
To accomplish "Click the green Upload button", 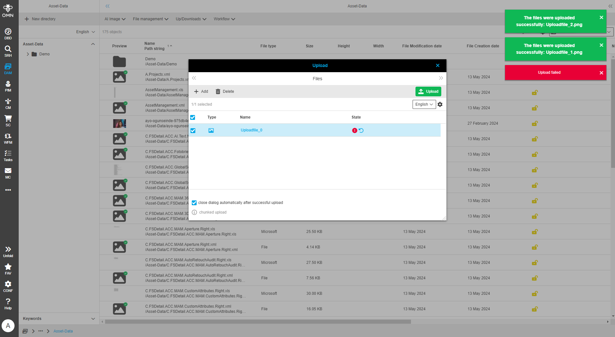I will (428, 91).
